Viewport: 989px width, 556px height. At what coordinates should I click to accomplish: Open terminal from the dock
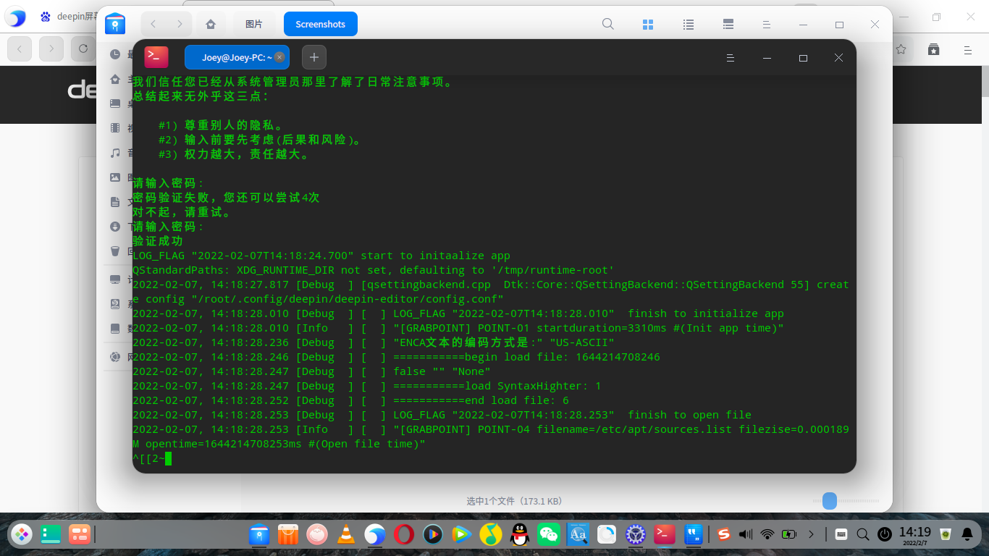(x=665, y=534)
